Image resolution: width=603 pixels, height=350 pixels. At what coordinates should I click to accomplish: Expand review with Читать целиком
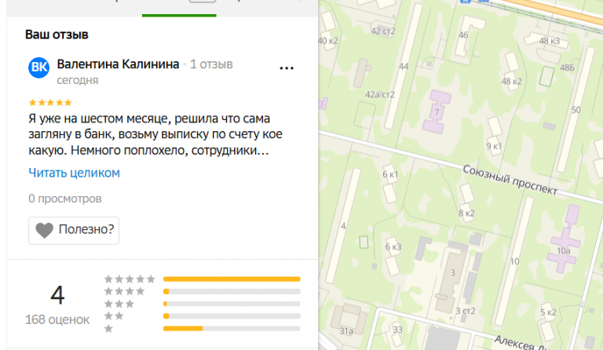[x=75, y=173]
